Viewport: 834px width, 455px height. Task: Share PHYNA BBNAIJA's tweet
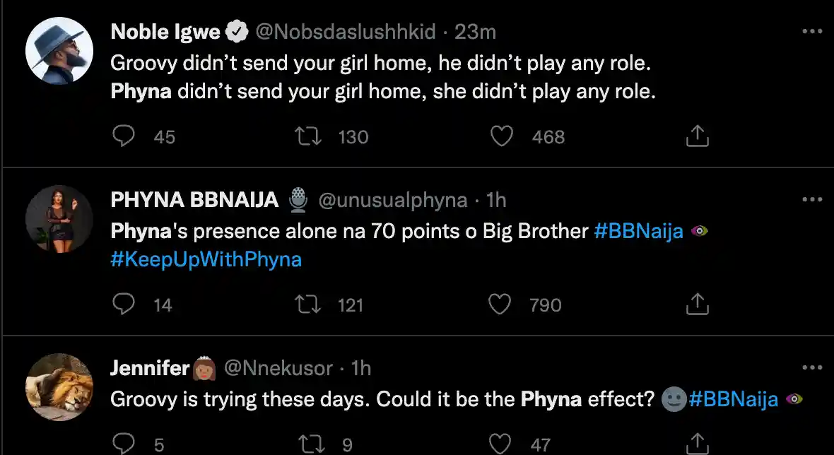pos(698,305)
